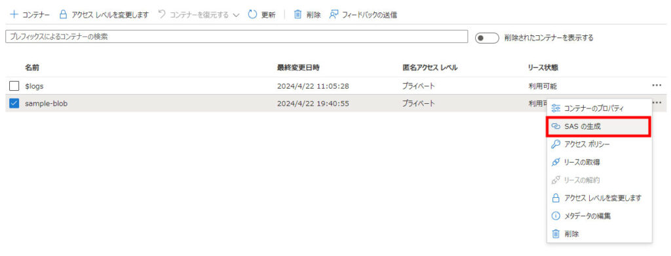The width and height of the screenshot is (671, 256).
Task: Click プライベート in the $logs row
Action: pos(418,86)
